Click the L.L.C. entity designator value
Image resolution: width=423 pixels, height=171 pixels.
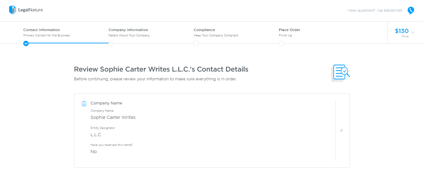pyautogui.click(x=96, y=135)
